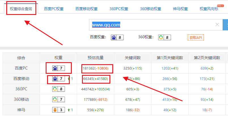This screenshot has height=116, width=228.
Task: Click the 第1页关键词数 column header
Action: [170, 58]
